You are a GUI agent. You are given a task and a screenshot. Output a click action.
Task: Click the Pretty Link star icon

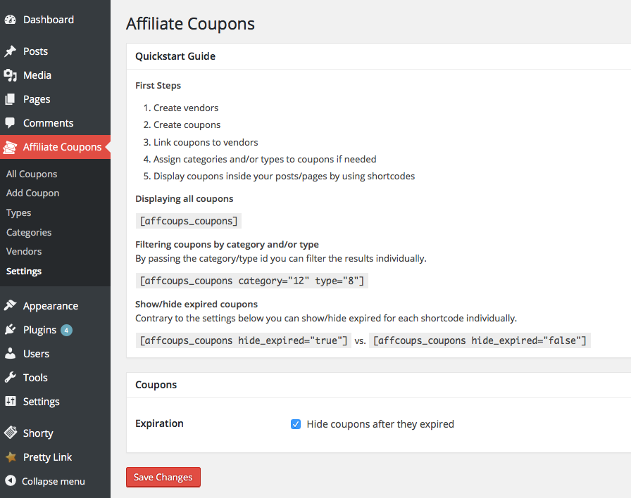click(x=11, y=457)
